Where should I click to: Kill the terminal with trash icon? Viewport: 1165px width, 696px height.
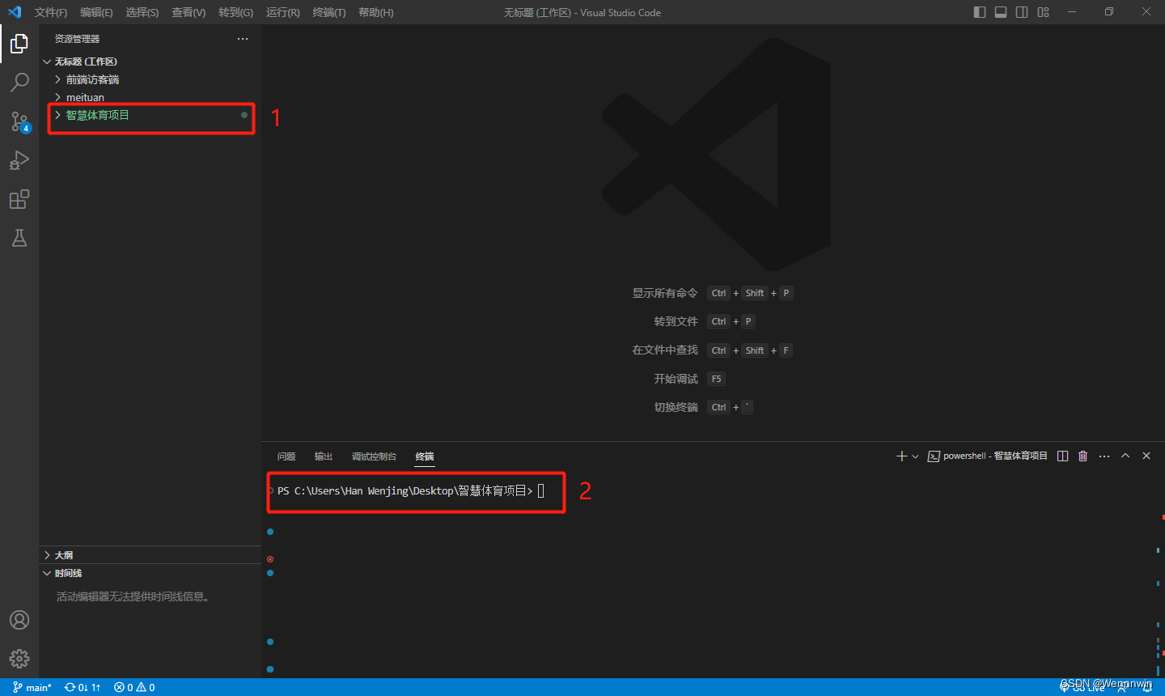coord(1083,456)
